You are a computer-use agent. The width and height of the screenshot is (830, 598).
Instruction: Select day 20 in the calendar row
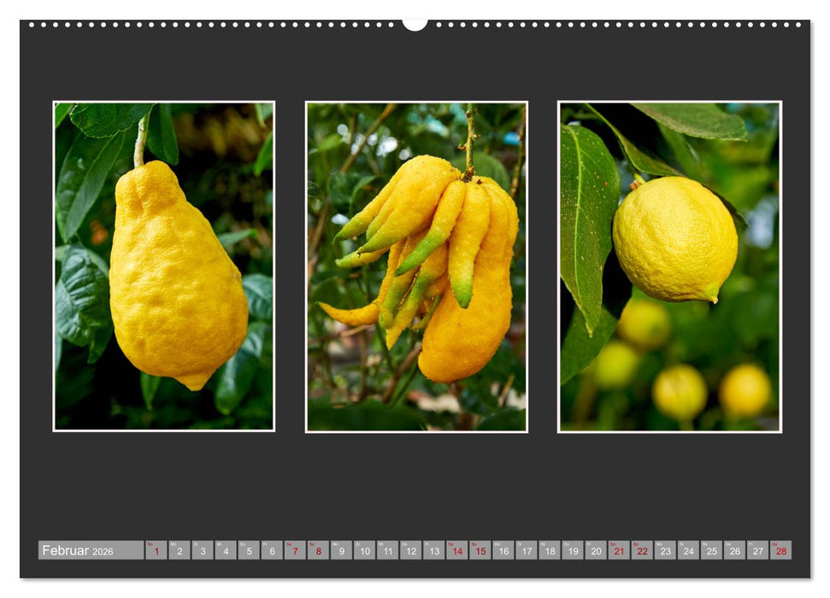pyautogui.click(x=595, y=550)
